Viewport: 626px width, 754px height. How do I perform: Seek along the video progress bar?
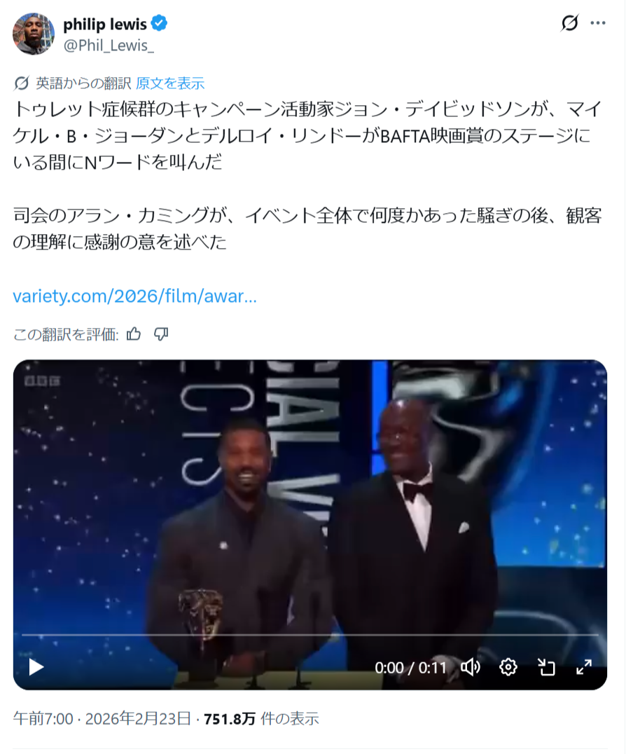pyautogui.click(x=310, y=636)
